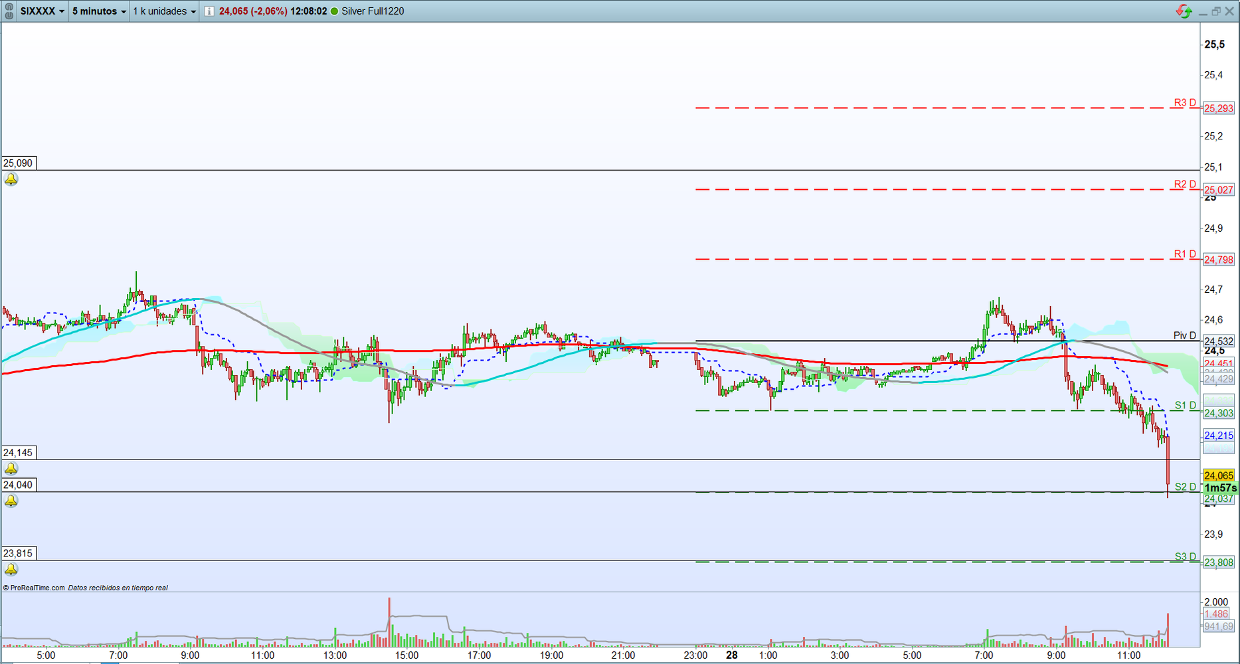The image size is (1240, 664).
Task: Open the SIXXXX instrument dropdown
Action: point(43,11)
